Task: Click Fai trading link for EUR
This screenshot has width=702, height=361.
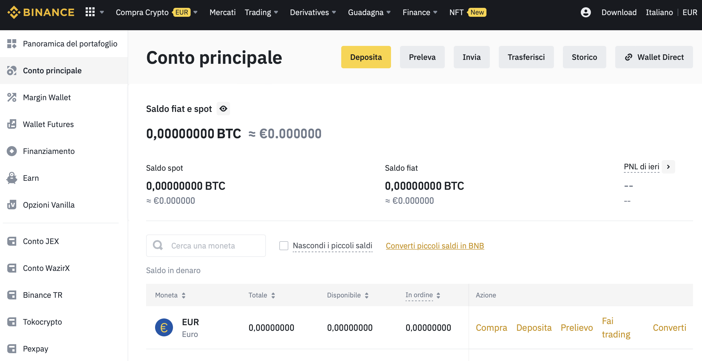Action: tap(616, 328)
